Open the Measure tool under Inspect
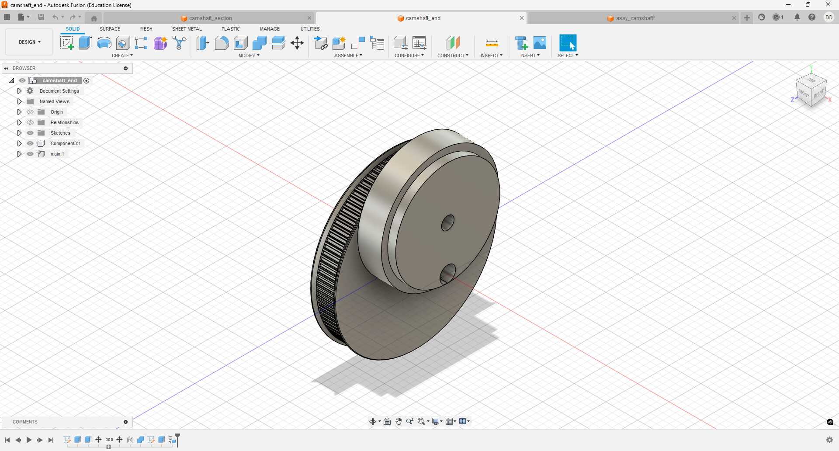 click(x=491, y=42)
